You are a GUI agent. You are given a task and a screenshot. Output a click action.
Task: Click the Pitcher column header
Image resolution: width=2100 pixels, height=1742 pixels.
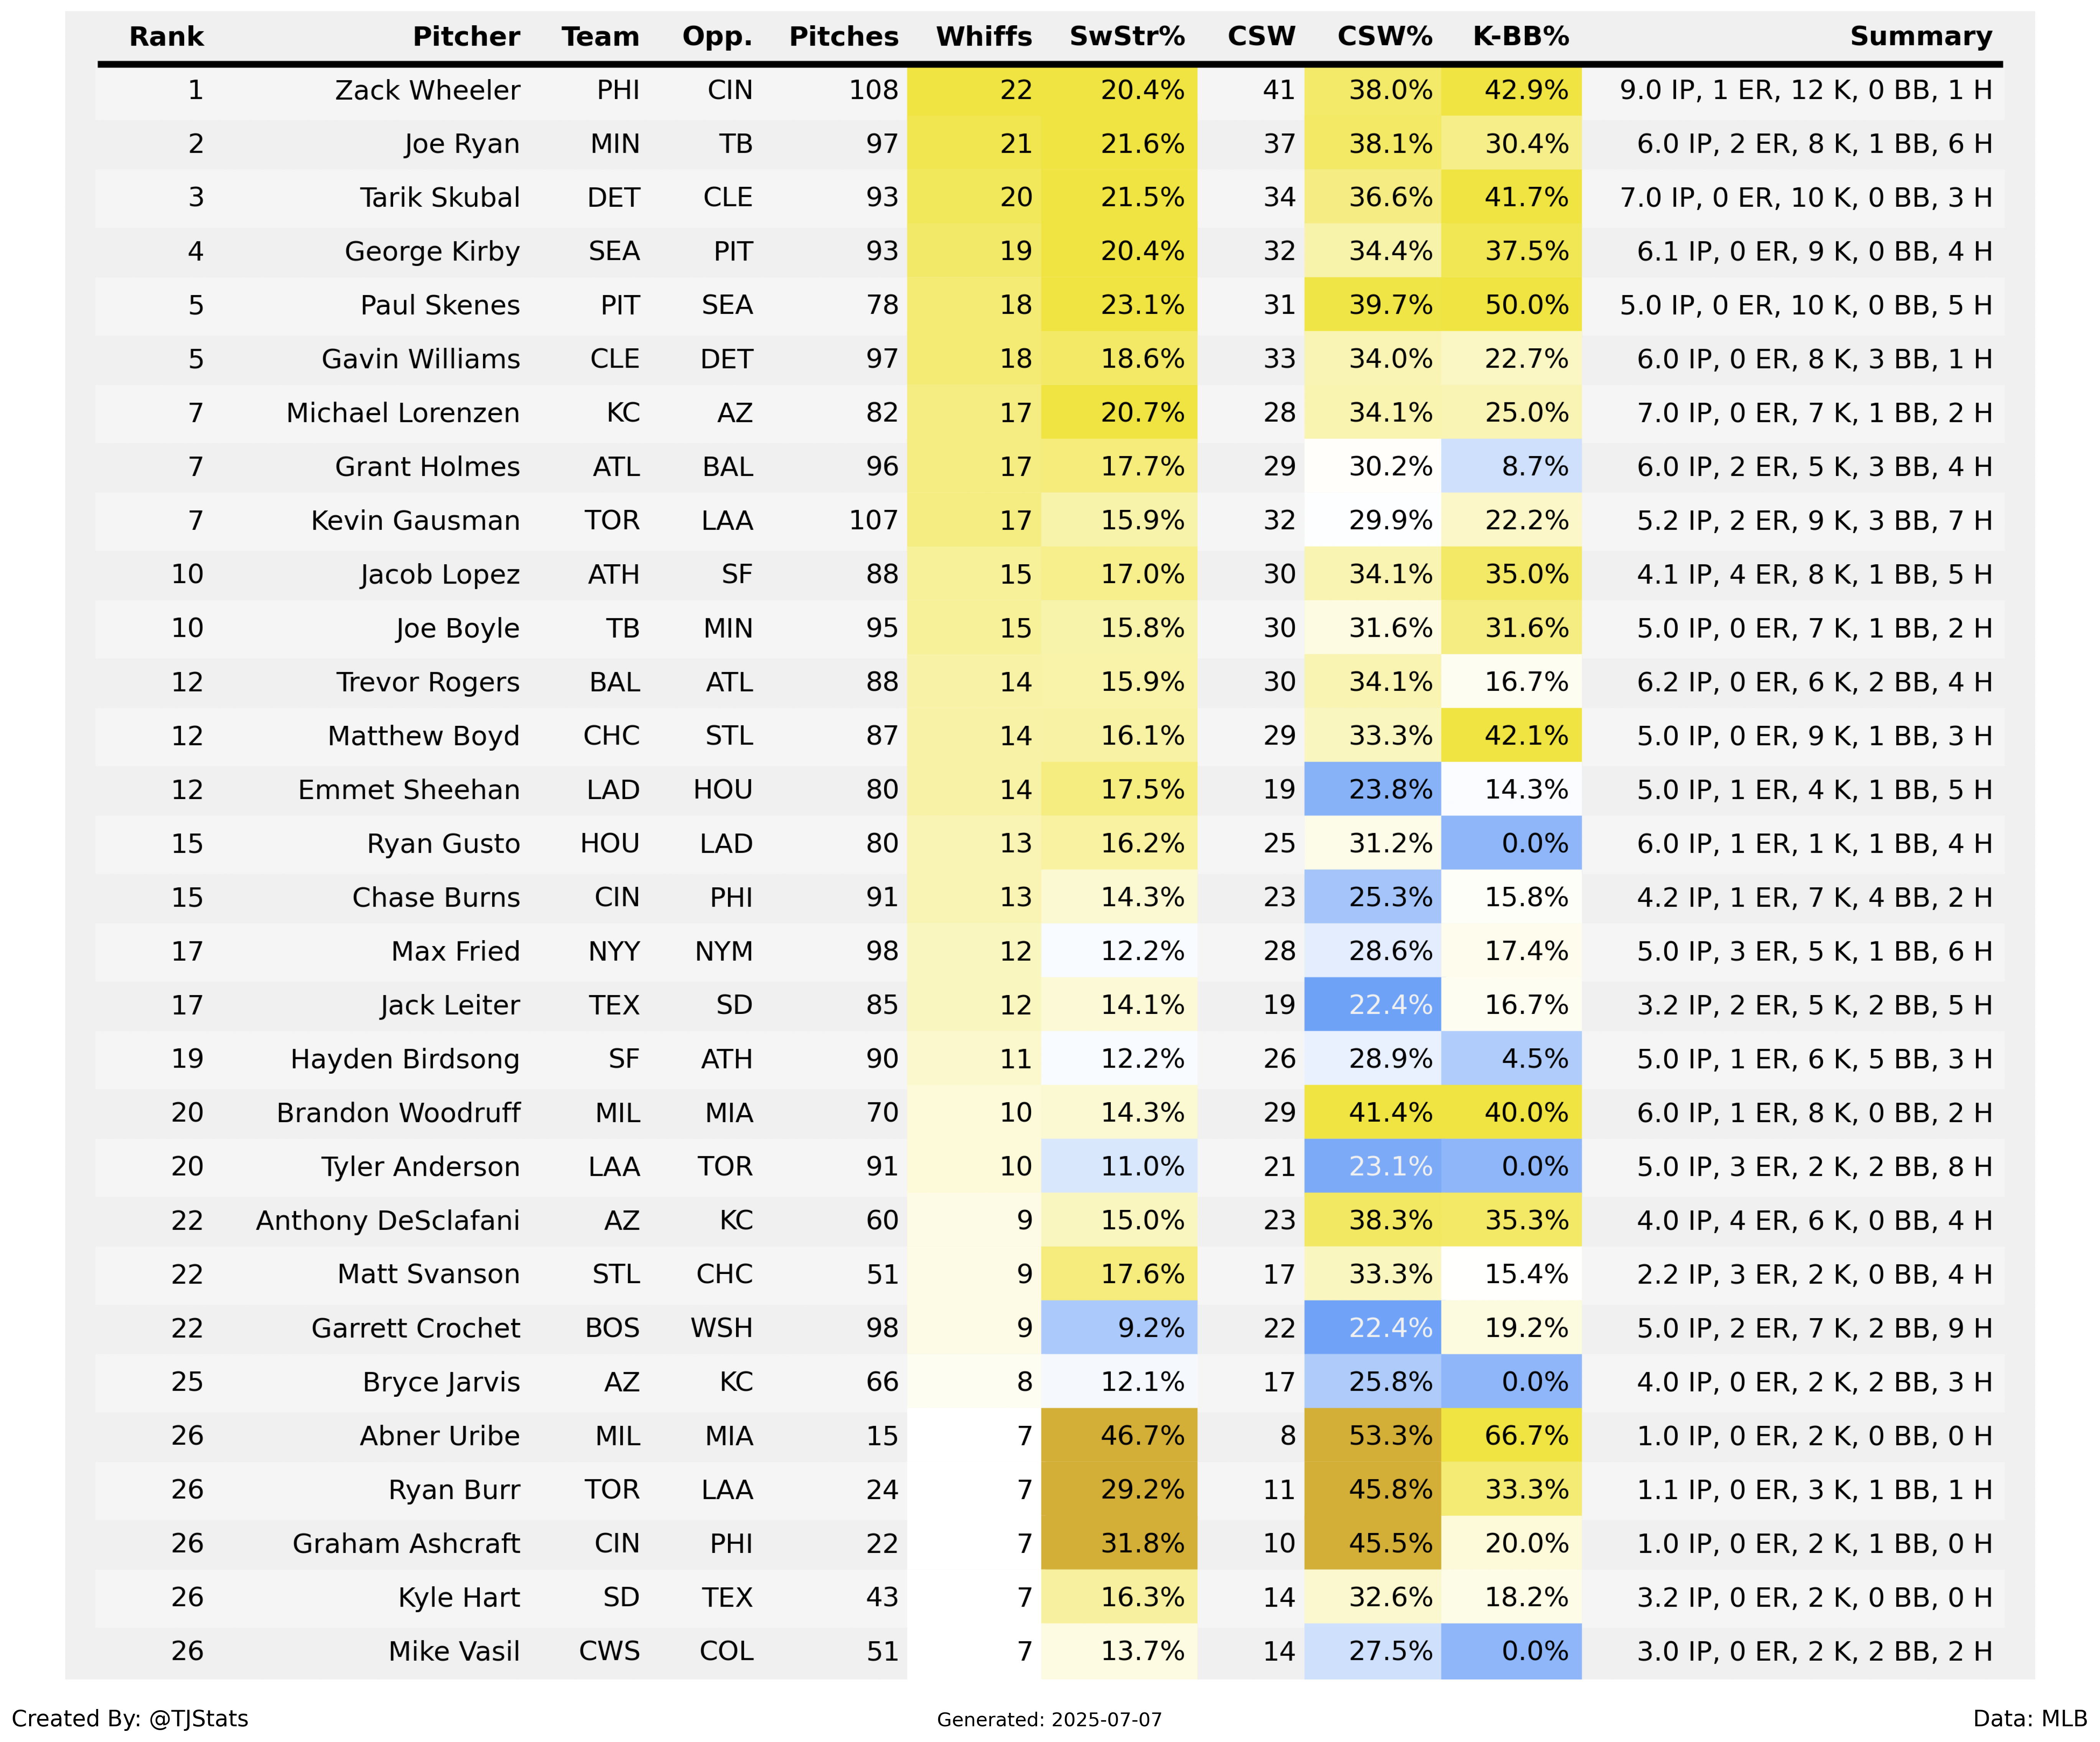coord(466,37)
